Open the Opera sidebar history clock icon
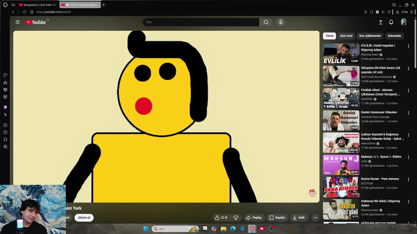 pyautogui.click(x=5, y=132)
